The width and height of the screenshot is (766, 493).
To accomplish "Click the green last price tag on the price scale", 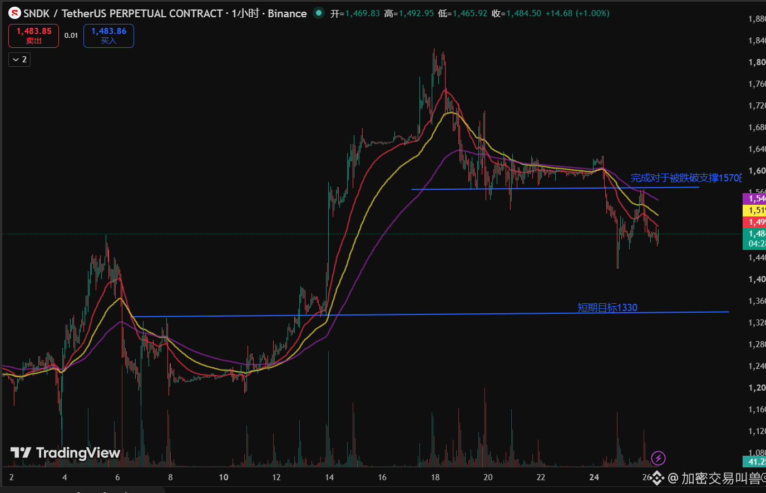I will click(754, 239).
